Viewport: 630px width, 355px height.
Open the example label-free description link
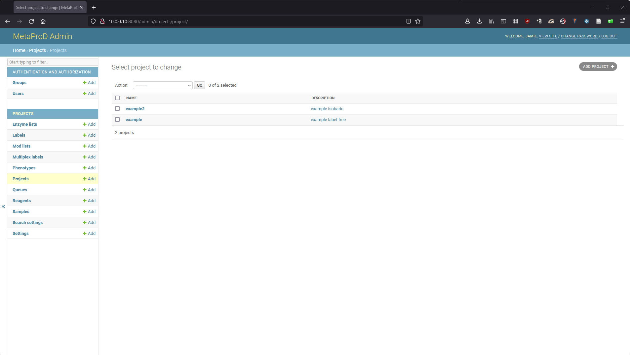[328, 120]
